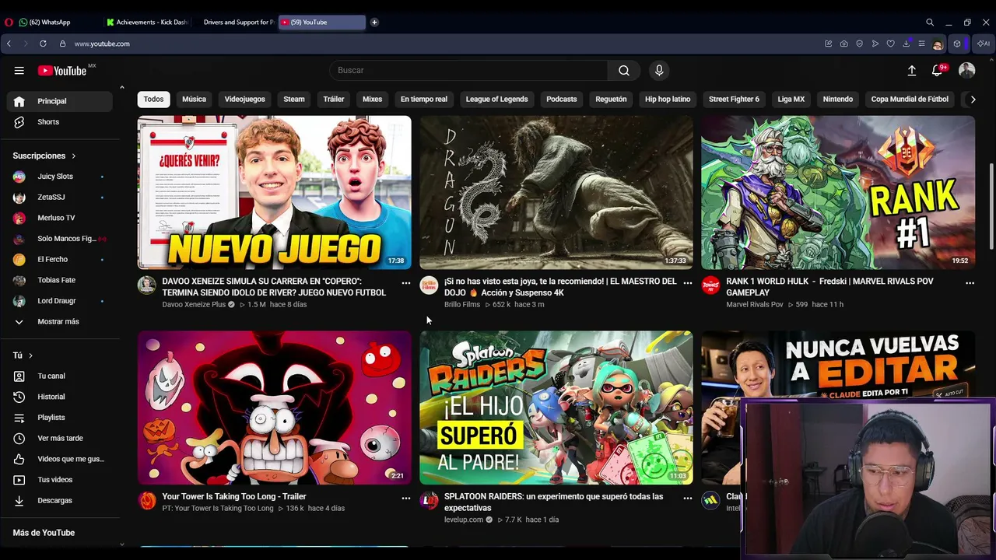This screenshot has height=560, width=996.
Task: Click the www.youtube.com address bar
Action: [102, 44]
